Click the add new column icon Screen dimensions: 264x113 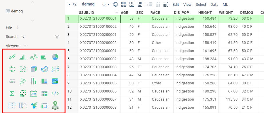click(x=166, y=5)
